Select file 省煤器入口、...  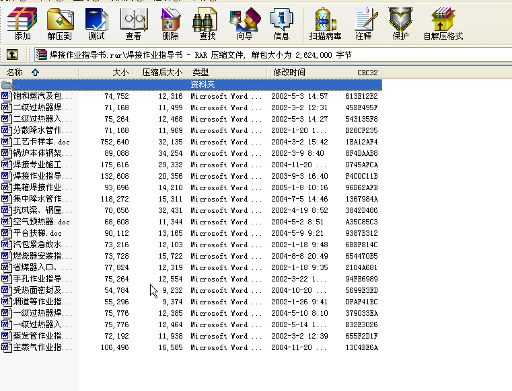click(x=42, y=267)
